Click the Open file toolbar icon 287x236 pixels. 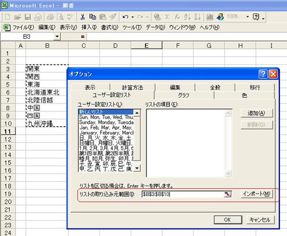(18, 17)
